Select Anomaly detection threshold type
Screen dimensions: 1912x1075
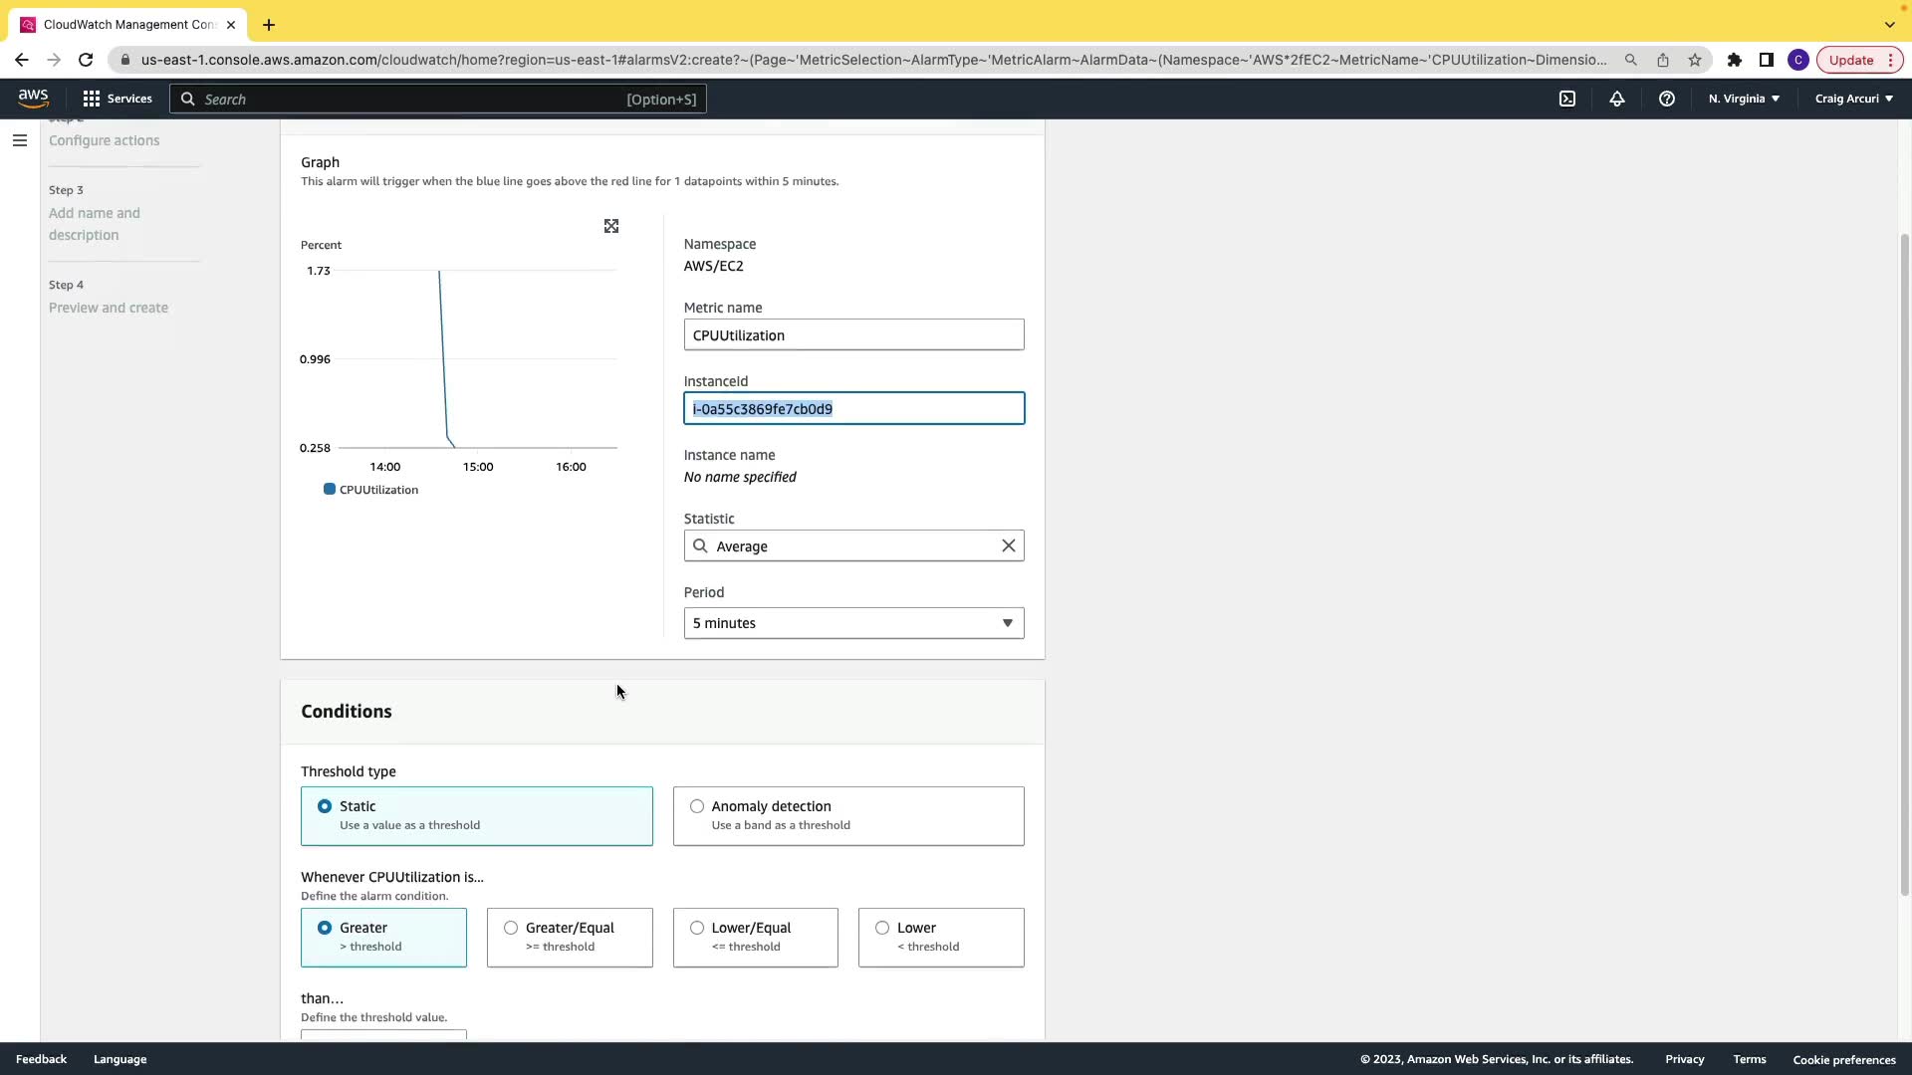(697, 806)
